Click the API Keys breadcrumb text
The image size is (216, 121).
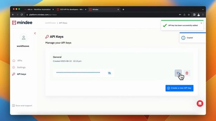click(63, 23)
